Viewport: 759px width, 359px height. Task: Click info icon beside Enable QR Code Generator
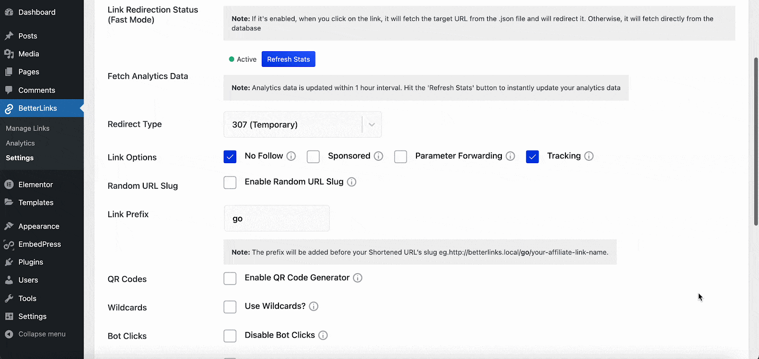point(358,278)
